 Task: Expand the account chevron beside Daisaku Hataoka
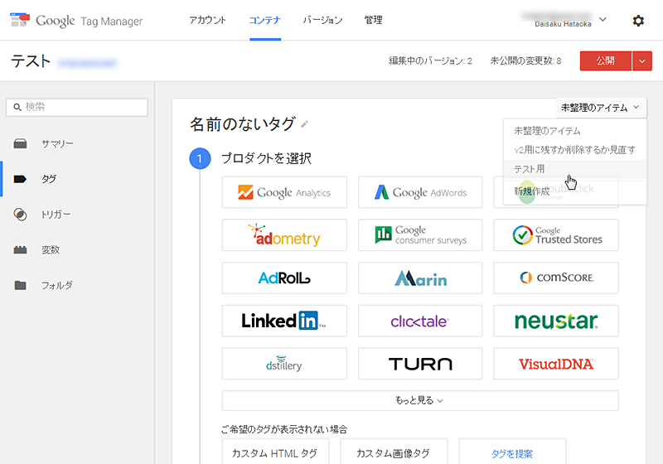[603, 19]
